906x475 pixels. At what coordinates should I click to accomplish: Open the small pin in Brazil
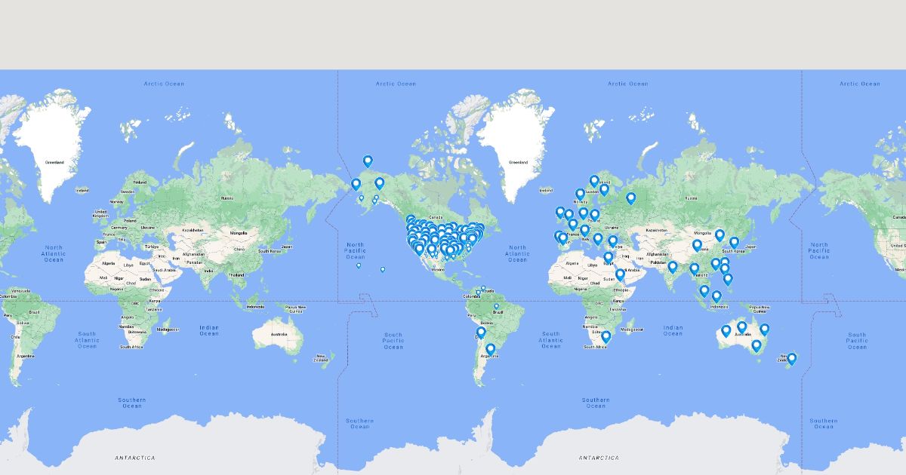[x=496, y=306]
